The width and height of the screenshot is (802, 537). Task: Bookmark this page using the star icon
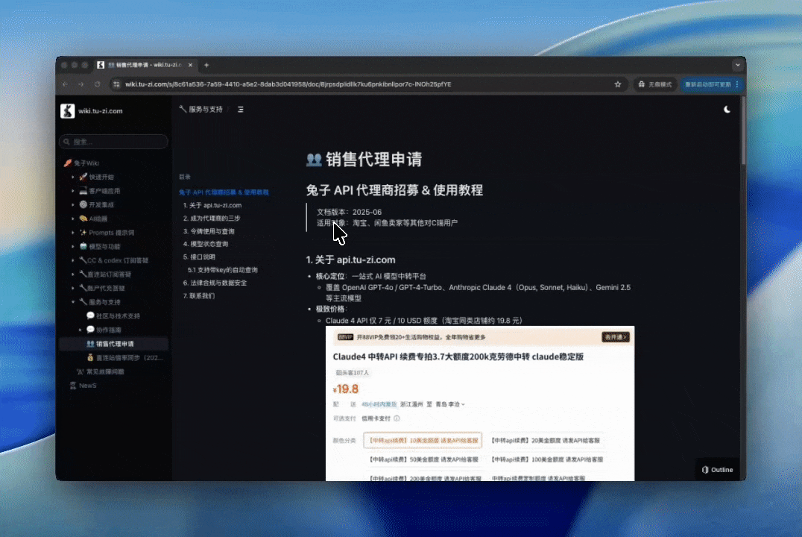[617, 84]
